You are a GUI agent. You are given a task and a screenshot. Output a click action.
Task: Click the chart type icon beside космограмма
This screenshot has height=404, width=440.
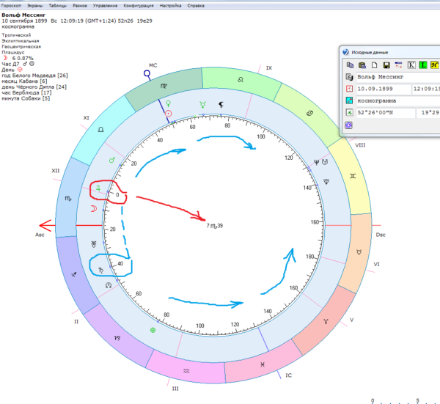pyautogui.click(x=349, y=100)
